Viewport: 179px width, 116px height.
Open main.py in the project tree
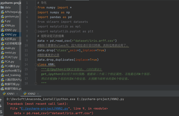tap(10, 48)
